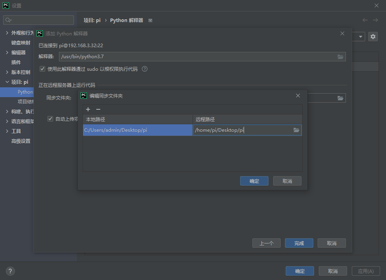Screen dimensions: 386x280
Task: Open folder browser for remote path field
Action: [296, 130]
